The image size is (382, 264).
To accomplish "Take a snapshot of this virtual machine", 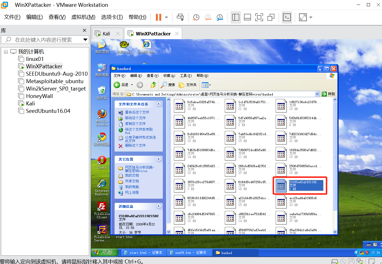I will point(196,17).
